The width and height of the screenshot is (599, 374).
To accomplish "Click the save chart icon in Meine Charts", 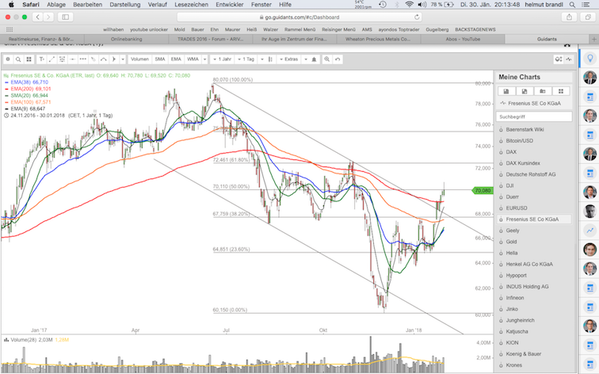I will pyautogui.click(x=506, y=91).
